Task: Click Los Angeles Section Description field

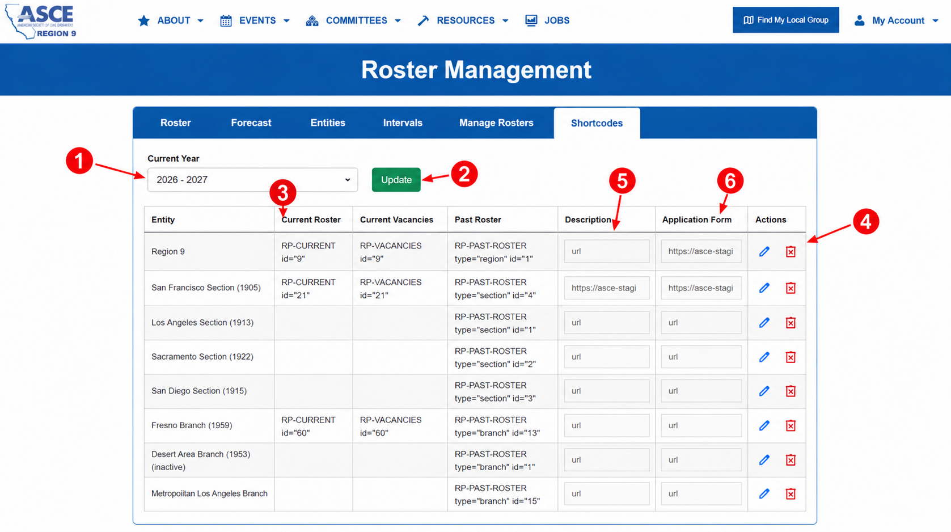Action: [x=607, y=323]
